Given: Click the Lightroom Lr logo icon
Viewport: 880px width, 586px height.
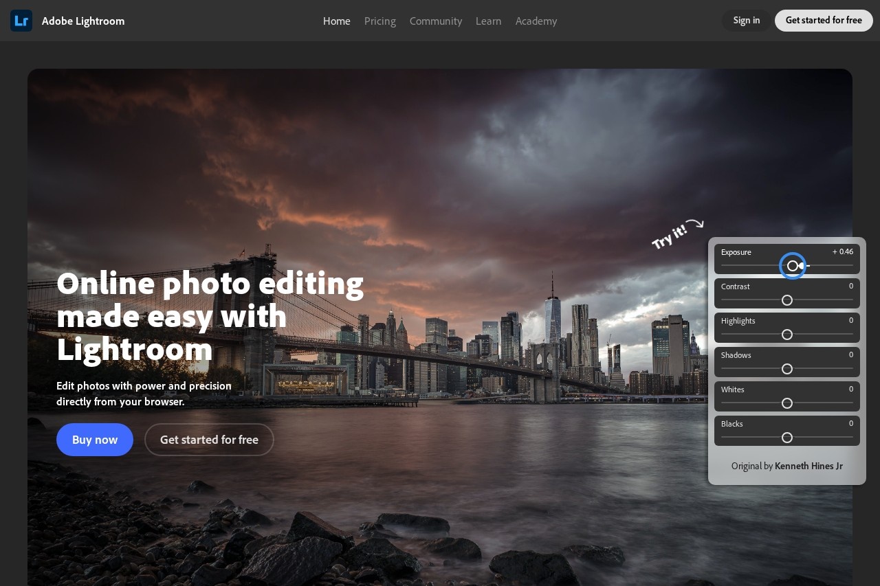Looking at the screenshot, I should [x=21, y=21].
